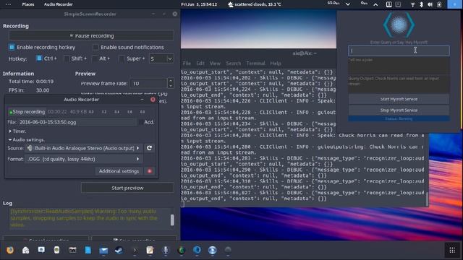Click the Stop Mycroft Service button
Viewport: 463px width, 260px height.
[399, 110]
